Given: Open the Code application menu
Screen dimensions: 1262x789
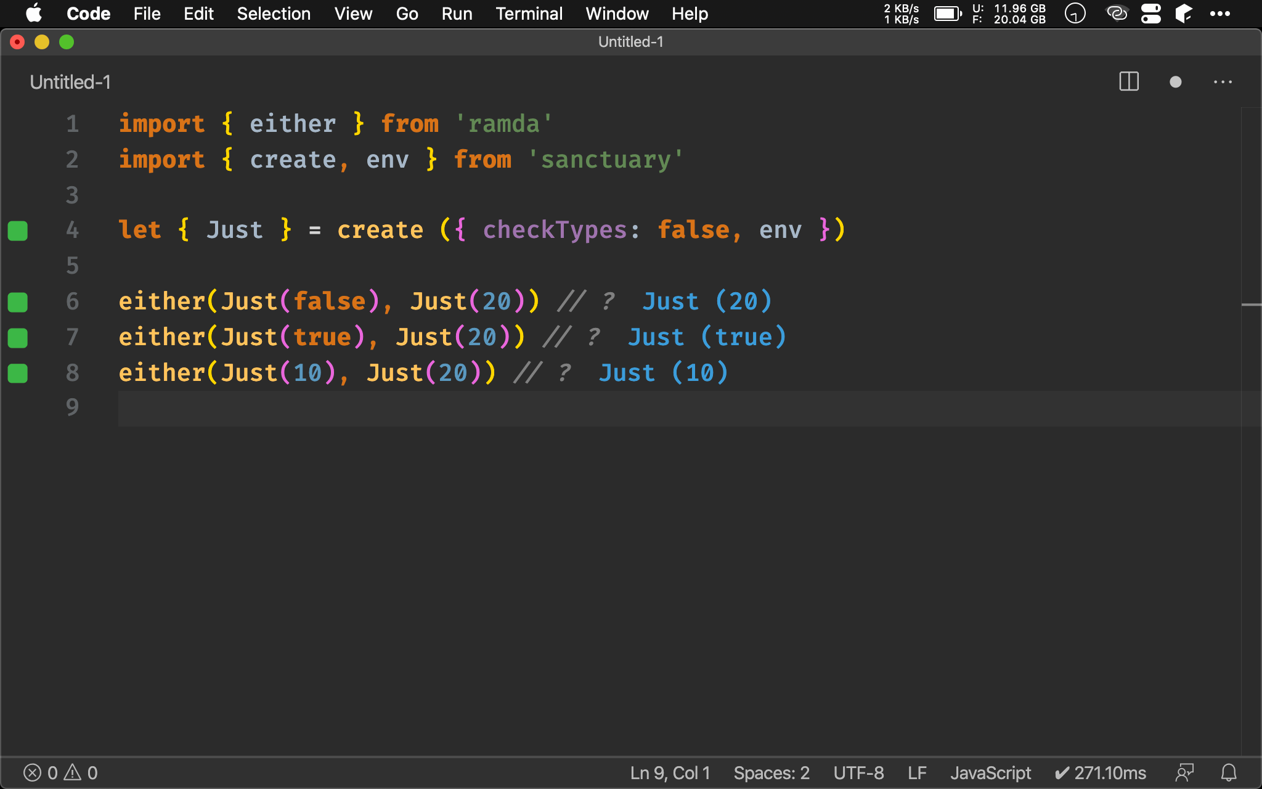Looking at the screenshot, I should [88, 14].
